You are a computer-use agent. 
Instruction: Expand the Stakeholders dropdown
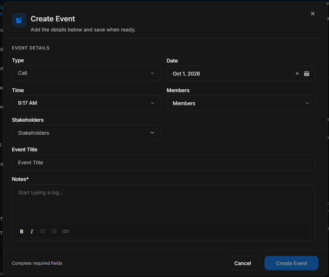(86, 133)
